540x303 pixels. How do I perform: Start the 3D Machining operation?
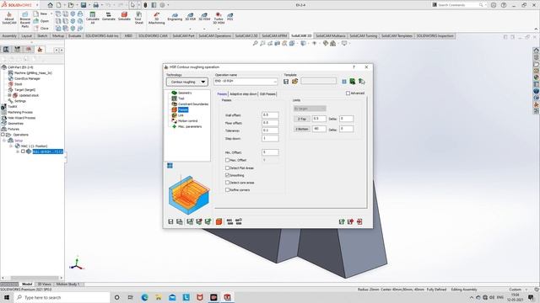(156, 18)
